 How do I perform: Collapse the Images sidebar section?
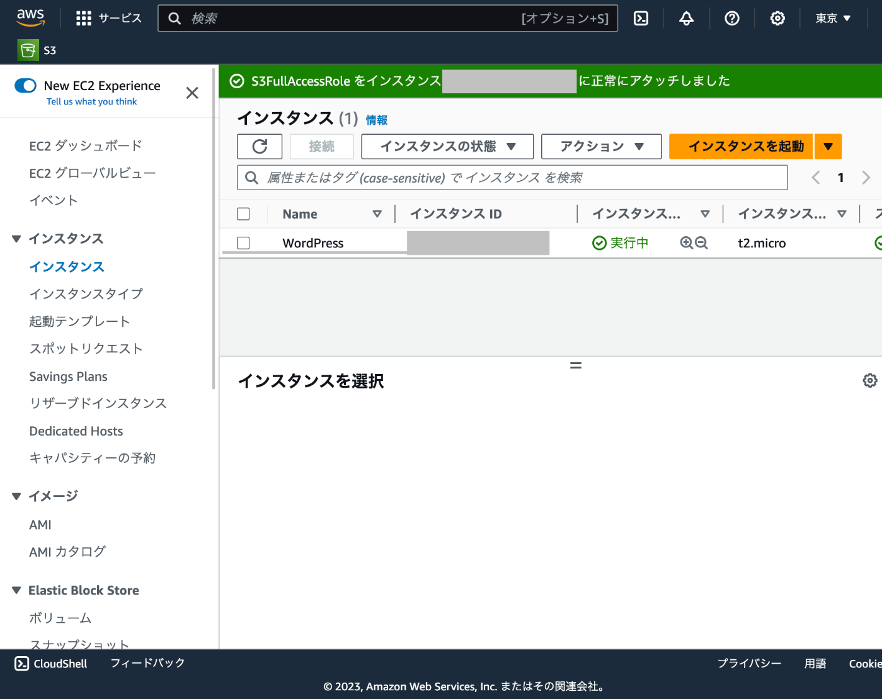(x=16, y=496)
